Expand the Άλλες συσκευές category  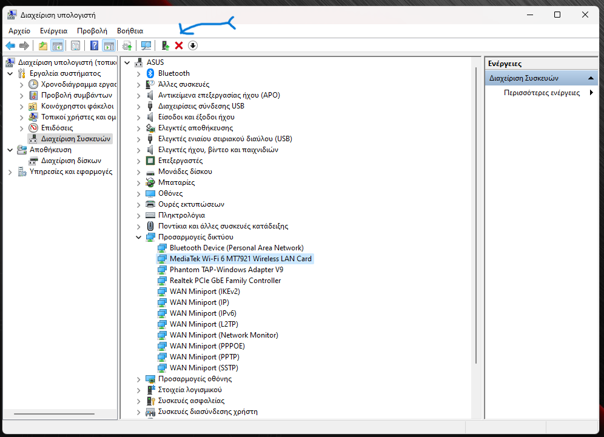point(139,84)
